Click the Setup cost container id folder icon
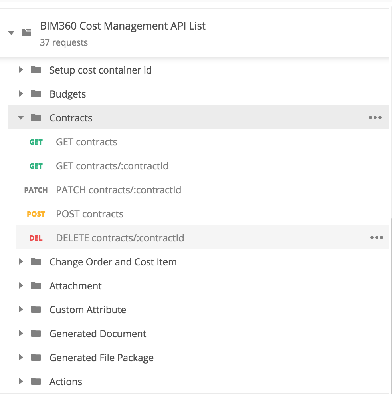 click(36, 70)
